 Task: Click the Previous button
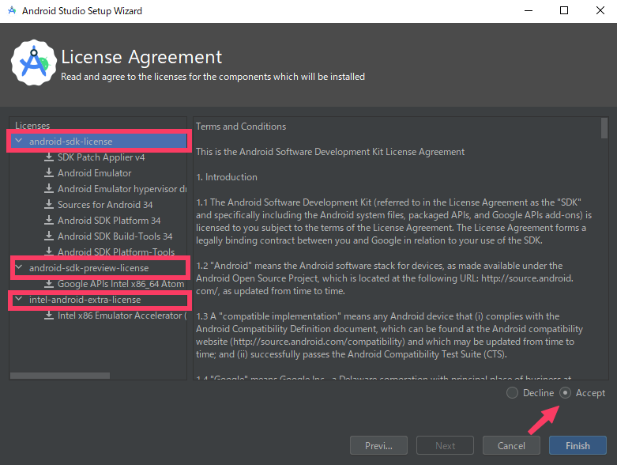pyautogui.click(x=378, y=445)
